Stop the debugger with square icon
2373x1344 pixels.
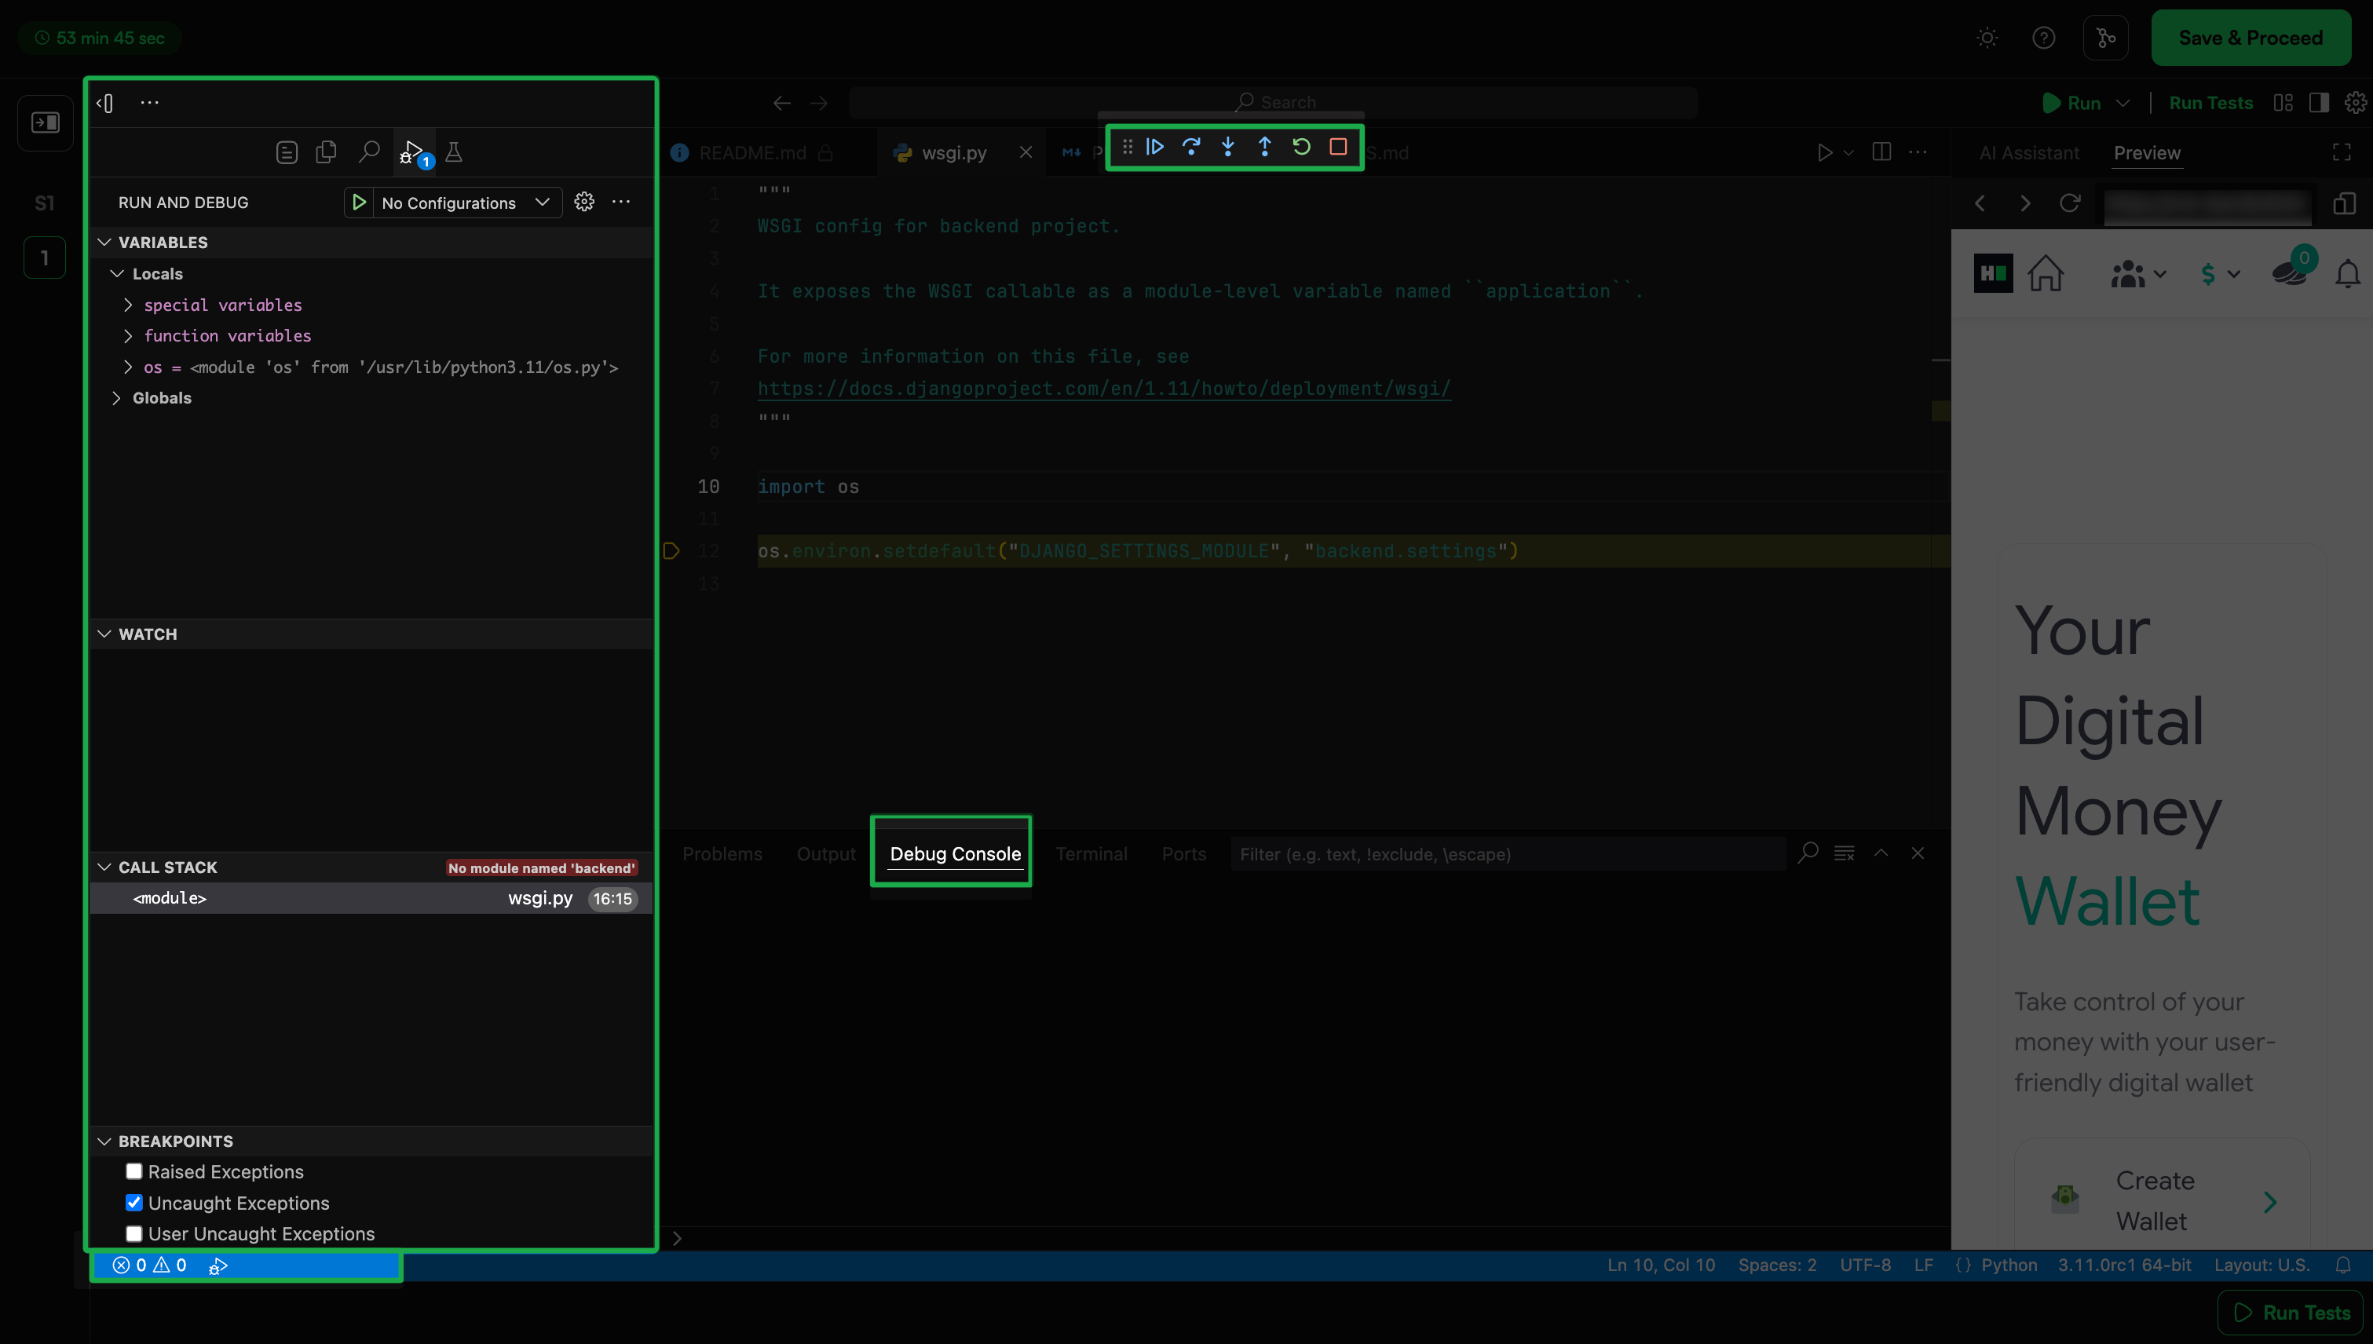1338,147
